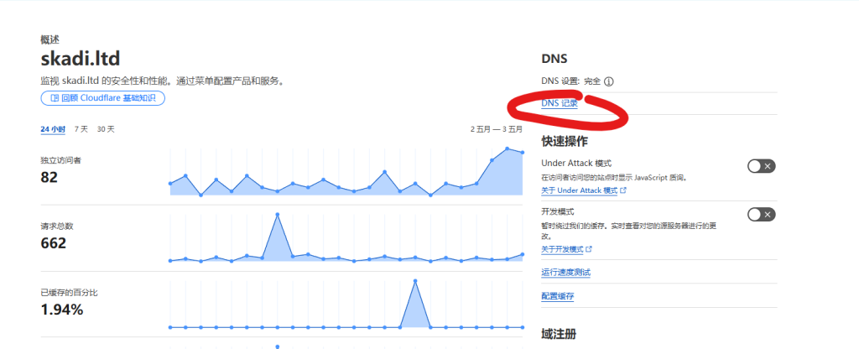Go to the 配置缓存 link
Image resolution: width=859 pixels, height=349 pixels.
(558, 296)
